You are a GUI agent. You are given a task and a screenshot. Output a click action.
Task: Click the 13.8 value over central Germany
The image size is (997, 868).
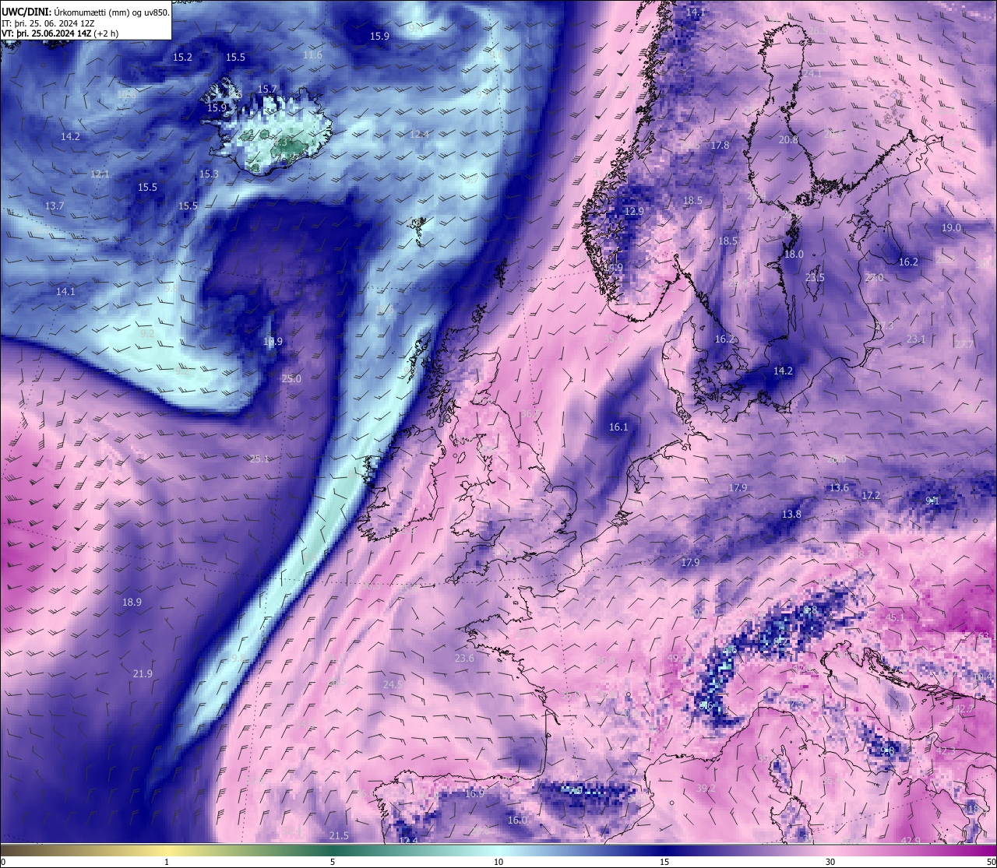tap(791, 515)
